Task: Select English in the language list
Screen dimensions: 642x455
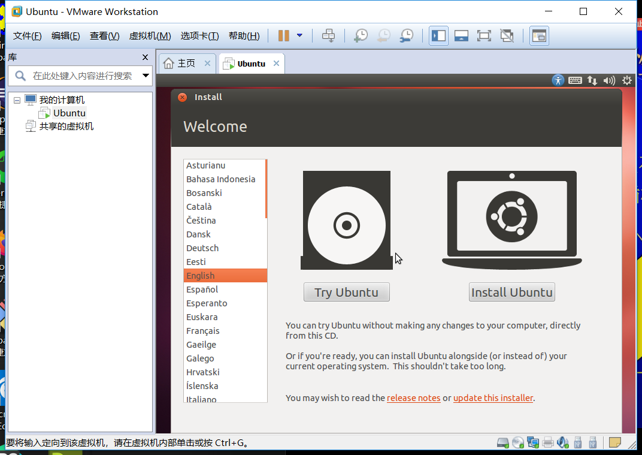Action: coord(225,276)
